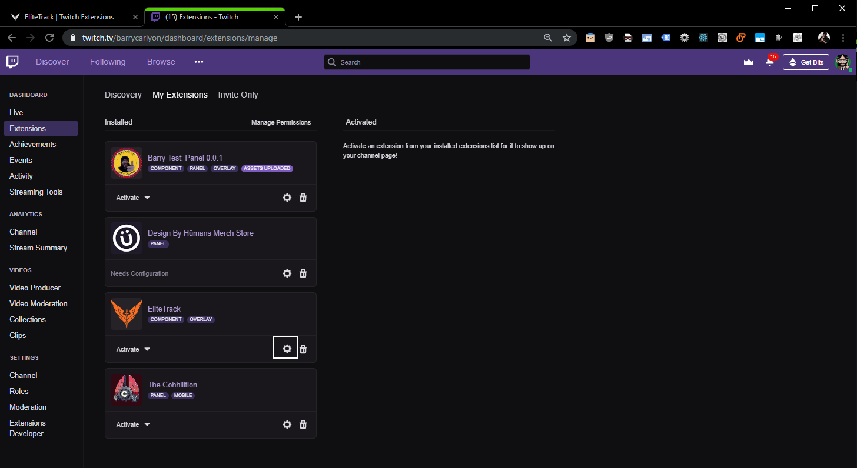Switch to the Discovery tab

coord(123,95)
